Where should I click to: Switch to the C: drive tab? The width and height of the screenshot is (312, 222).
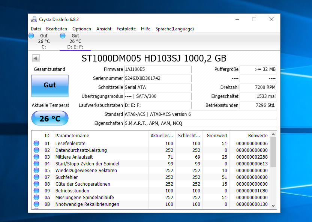click(x=44, y=41)
